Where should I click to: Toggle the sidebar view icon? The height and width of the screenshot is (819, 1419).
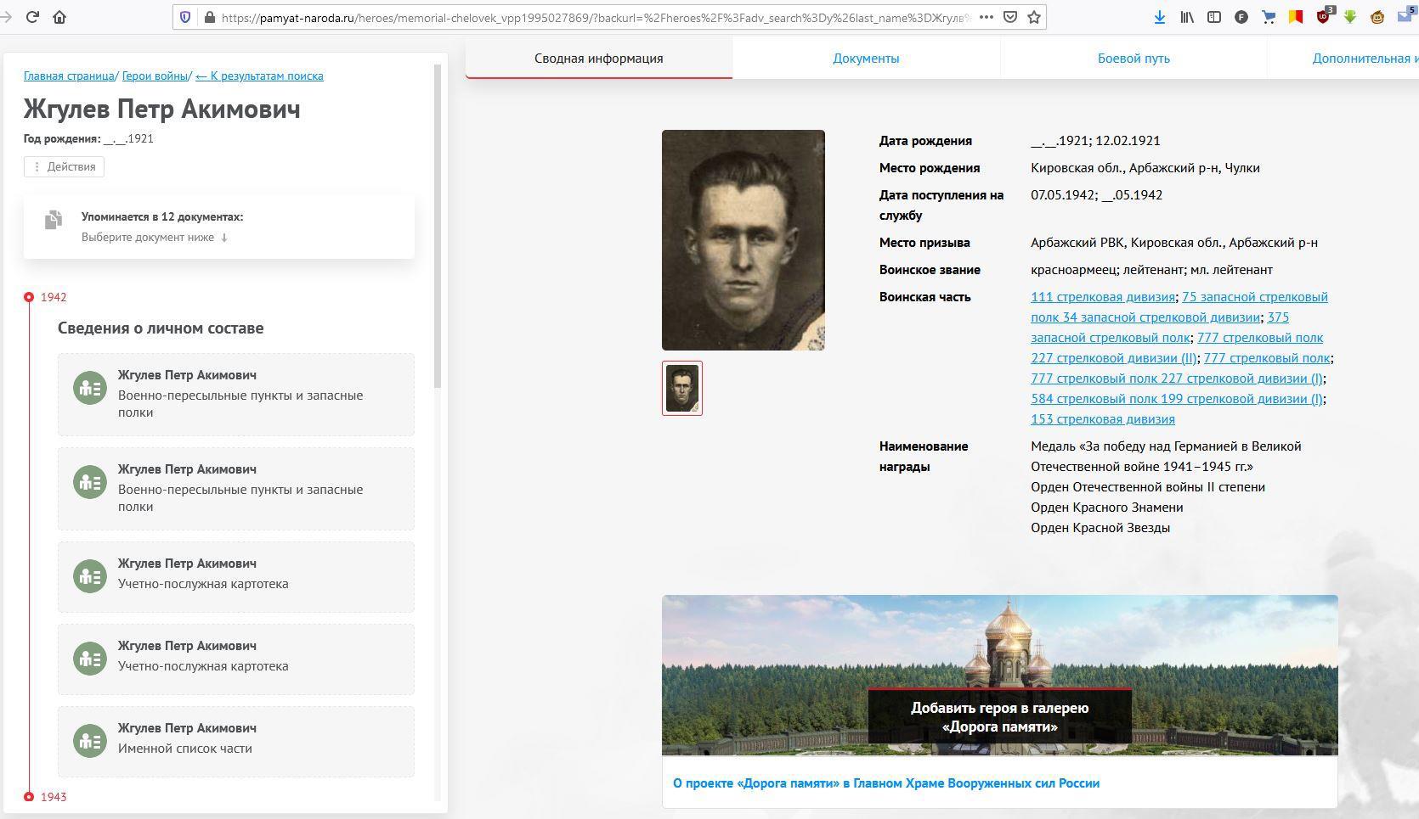(1214, 17)
